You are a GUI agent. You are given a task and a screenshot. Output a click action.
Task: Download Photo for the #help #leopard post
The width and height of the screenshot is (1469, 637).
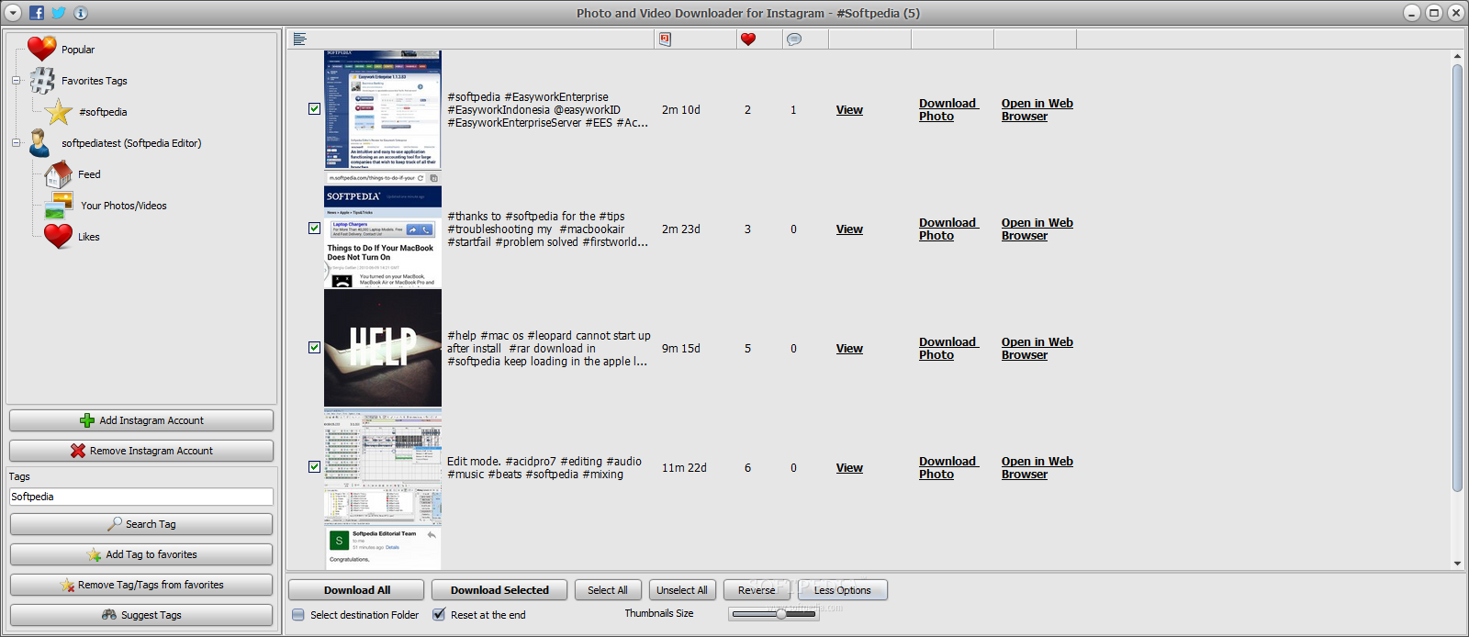tap(948, 349)
